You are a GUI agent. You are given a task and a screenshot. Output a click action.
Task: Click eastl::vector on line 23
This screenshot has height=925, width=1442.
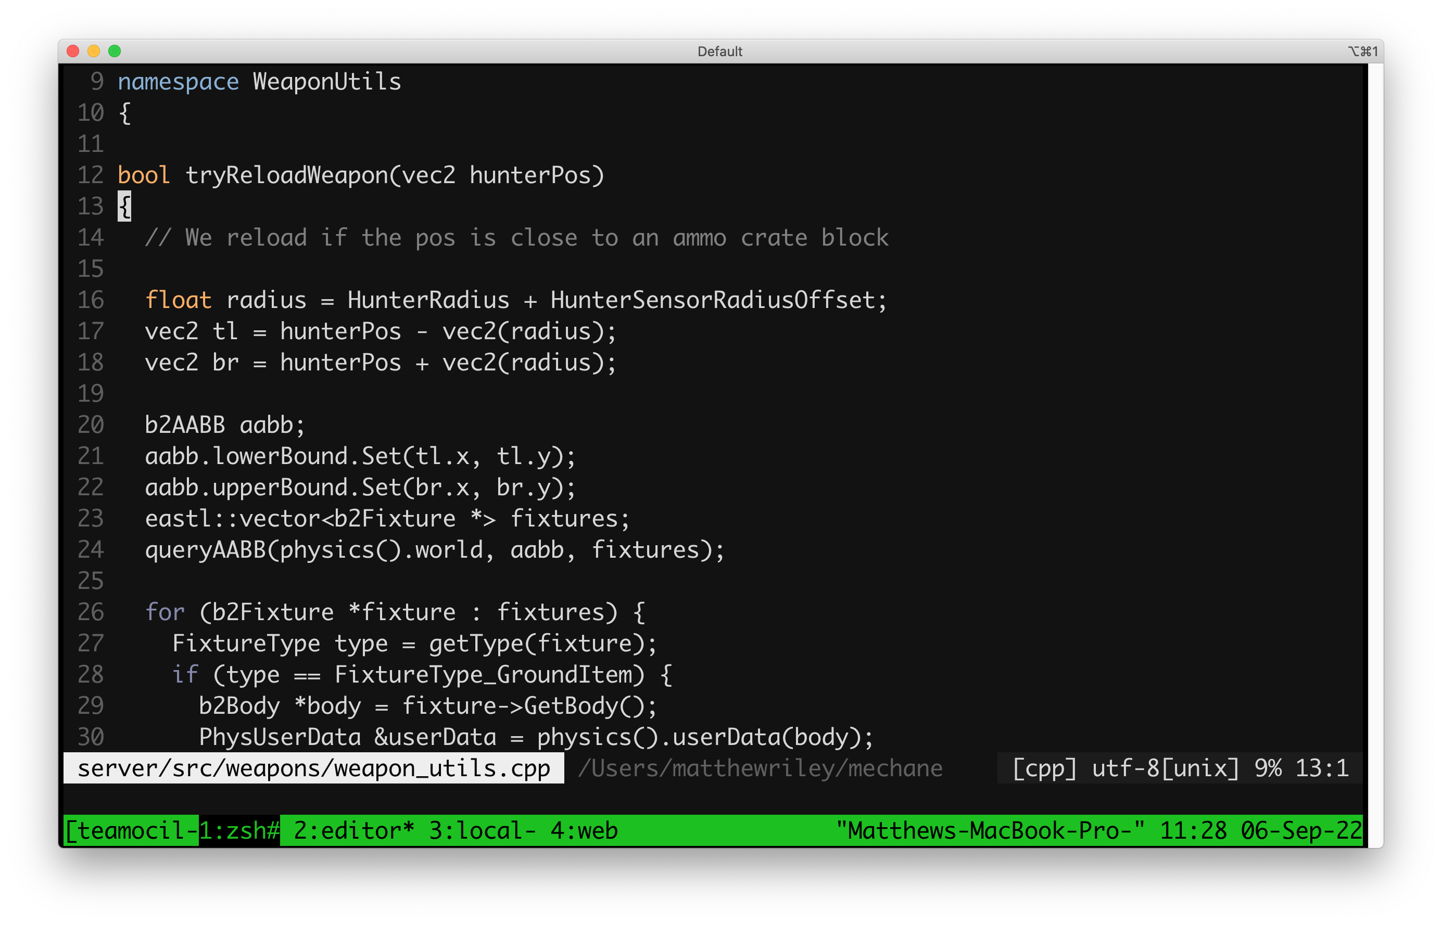233,519
